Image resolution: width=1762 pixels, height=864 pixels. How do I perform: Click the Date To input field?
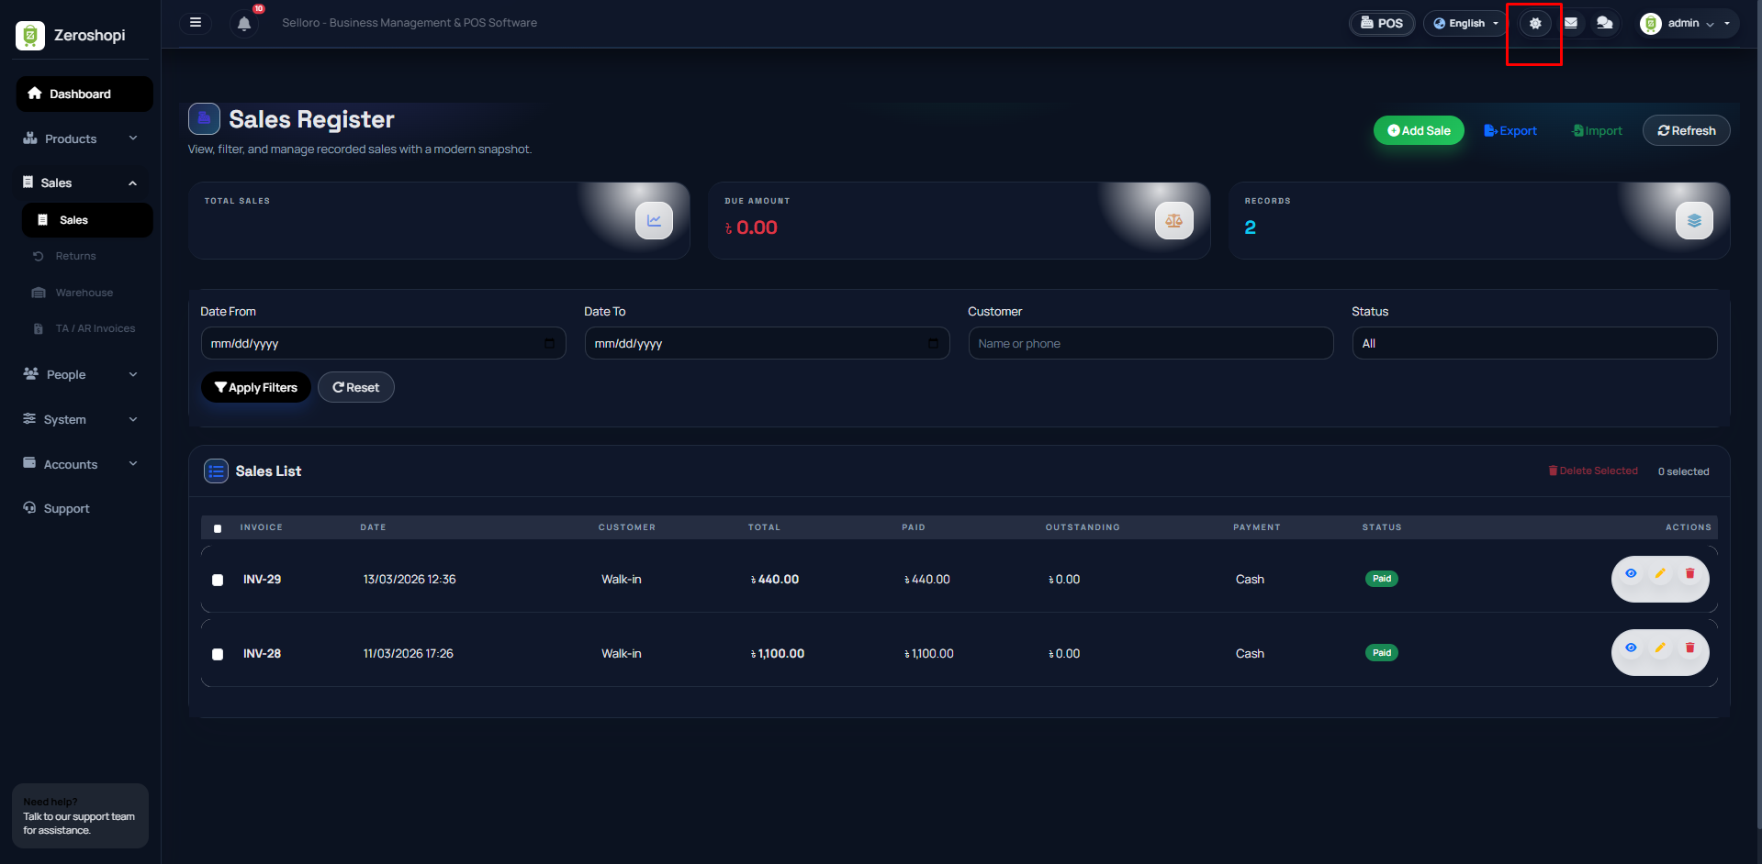[767, 343]
